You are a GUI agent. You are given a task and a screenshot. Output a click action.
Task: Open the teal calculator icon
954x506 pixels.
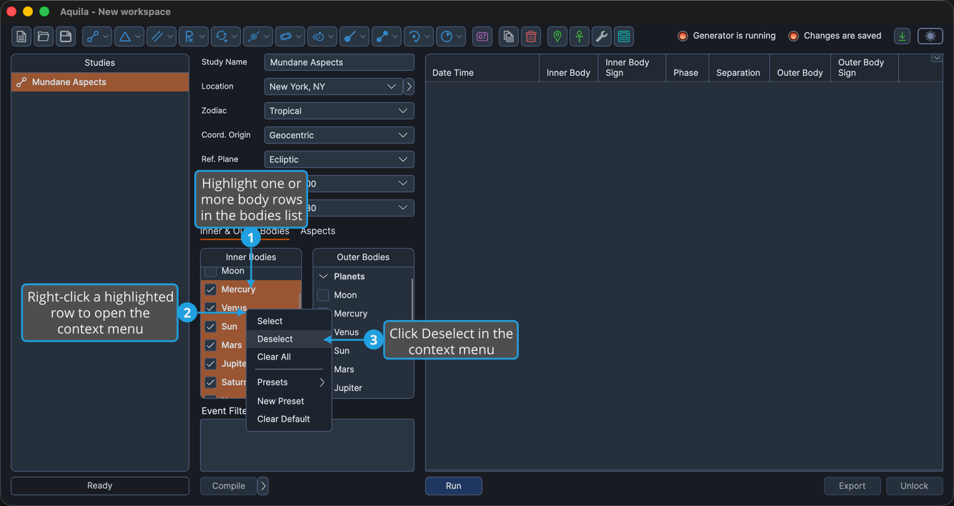pos(624,36)
